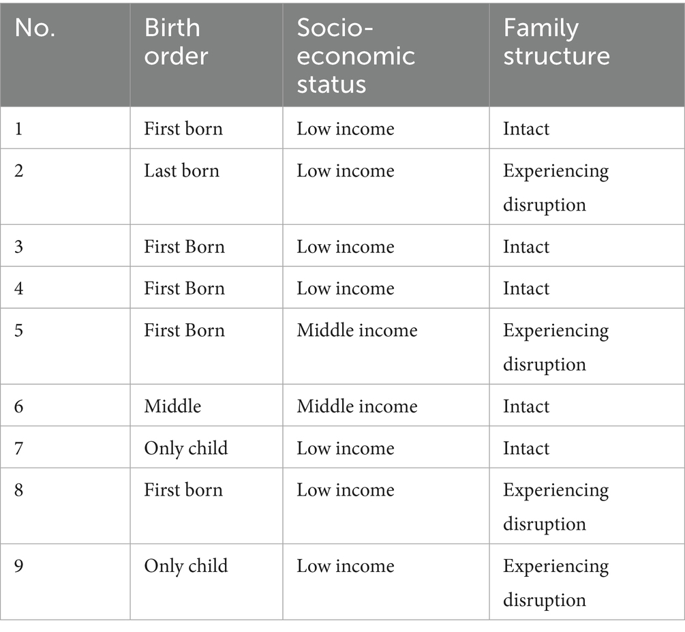Click "Experiencing disruption" in row 5
Image resolution: width=685 pixels, height=632 pixels.
tap(555, 347)
